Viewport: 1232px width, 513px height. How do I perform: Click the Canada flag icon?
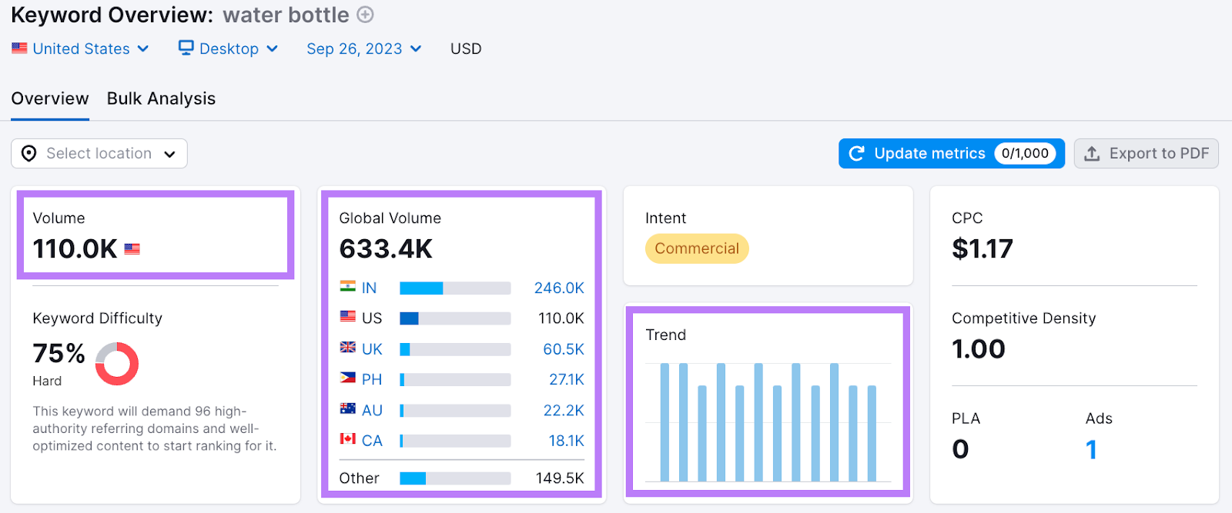coord(348,439)
